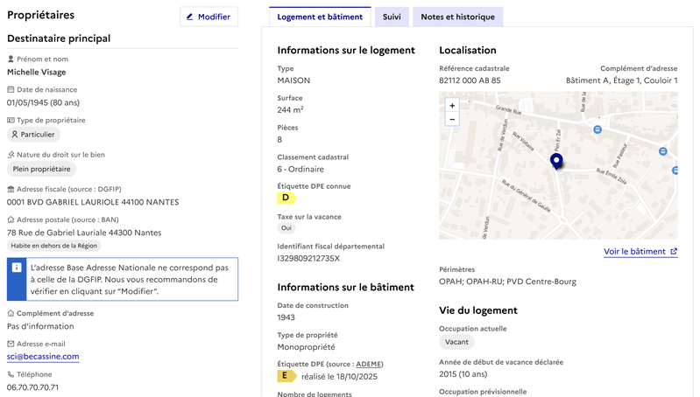Image resolution: width=700 pixels, height=397 pixels.
Task: Click the Particulier owner type tag
Action: coord(34,135)
